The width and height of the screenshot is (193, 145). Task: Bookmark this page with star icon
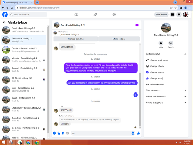point(176,8)
